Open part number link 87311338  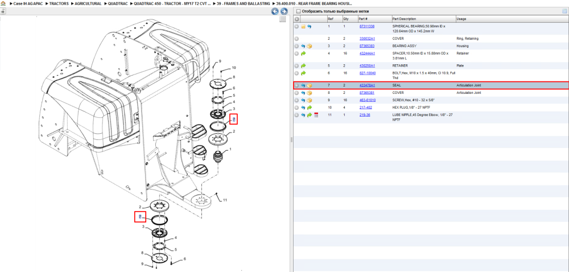(366, 27)
